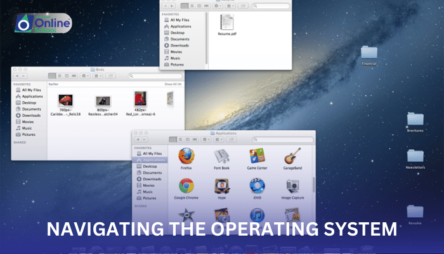Click the Share button in Applications window toolbar
This screenshot has width=444, height=254.
[x=232, y=140]
